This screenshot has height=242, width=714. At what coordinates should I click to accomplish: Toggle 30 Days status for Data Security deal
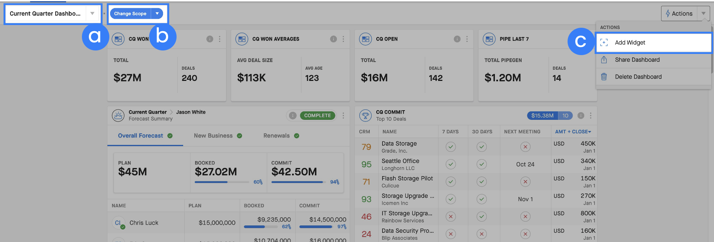pyautogui.click(x=481, y=234)
